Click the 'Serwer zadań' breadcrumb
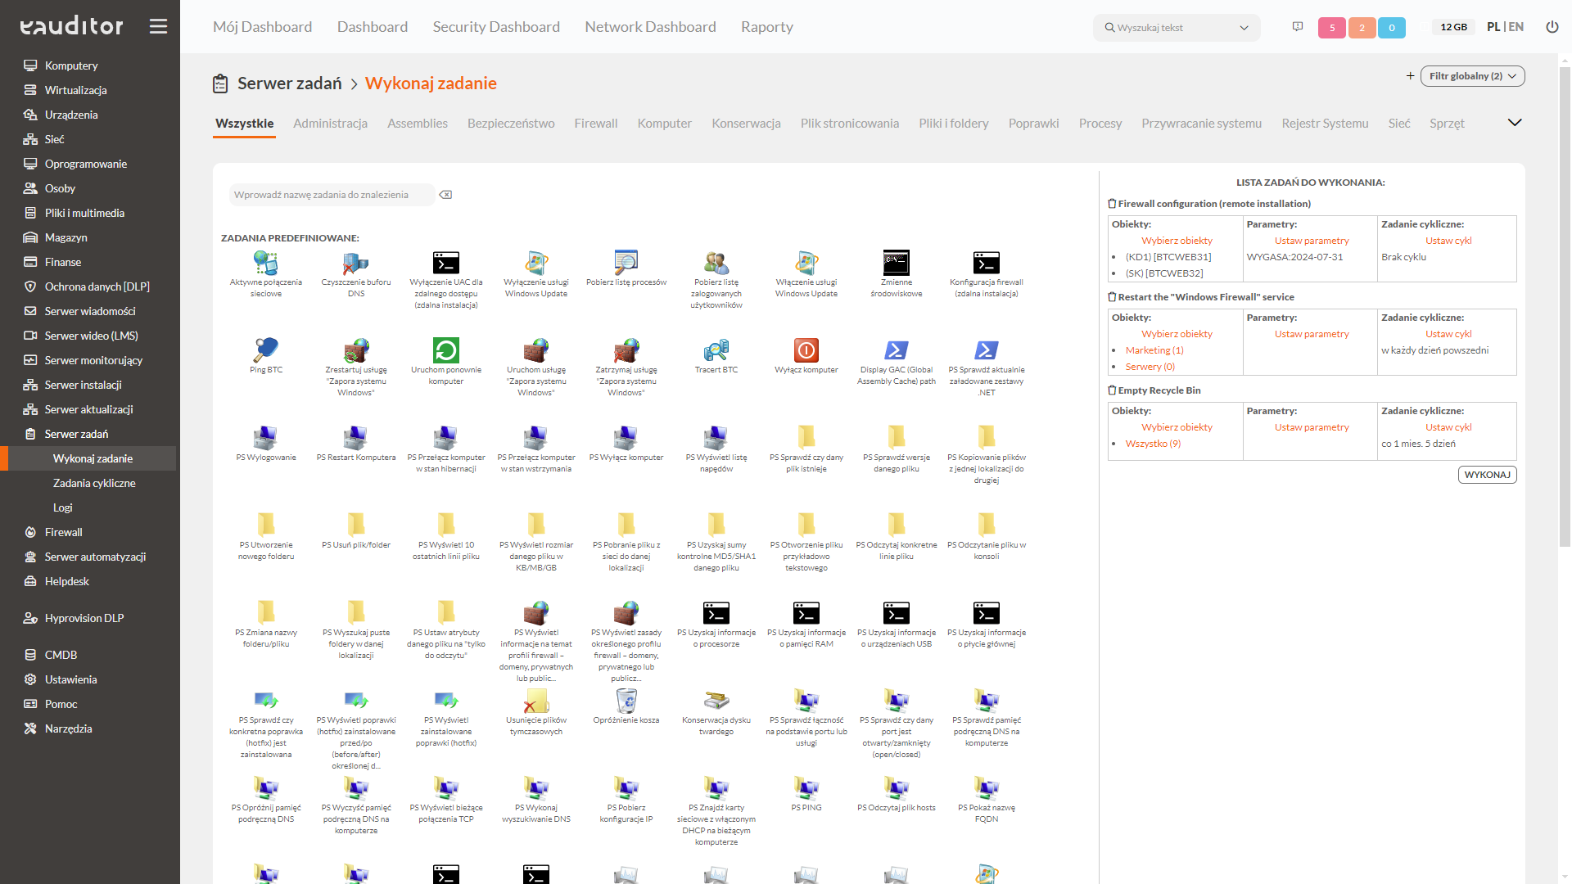Image resolution: width=1572 pixels, height=884 pixels. pyautogui.click(x=289, y=83)
